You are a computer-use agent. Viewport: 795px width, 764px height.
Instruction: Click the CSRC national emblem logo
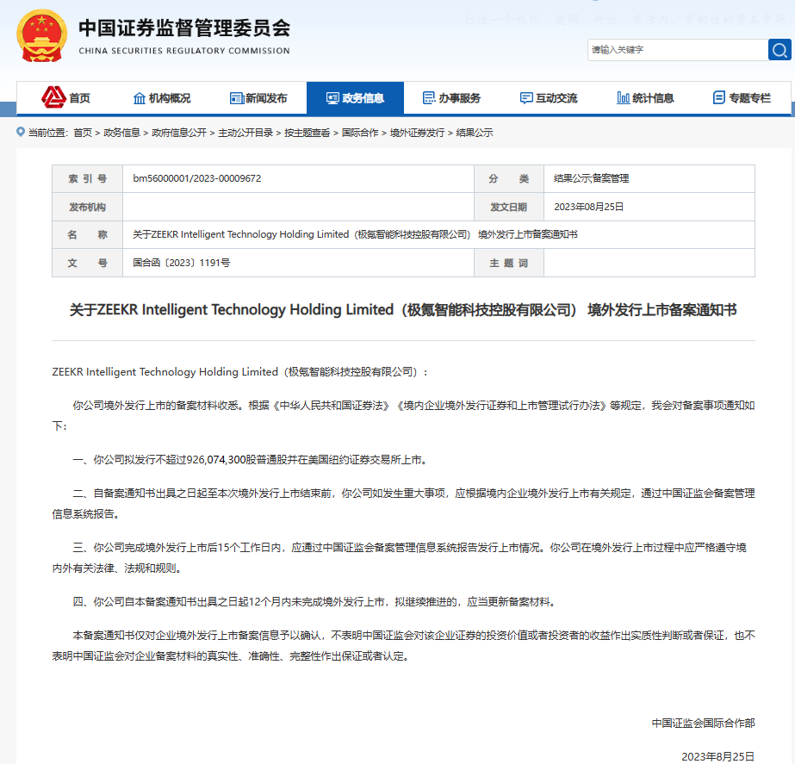(40, 36)
